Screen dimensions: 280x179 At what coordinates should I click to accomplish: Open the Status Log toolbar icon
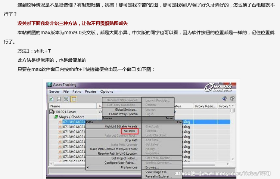coord(59,99)
